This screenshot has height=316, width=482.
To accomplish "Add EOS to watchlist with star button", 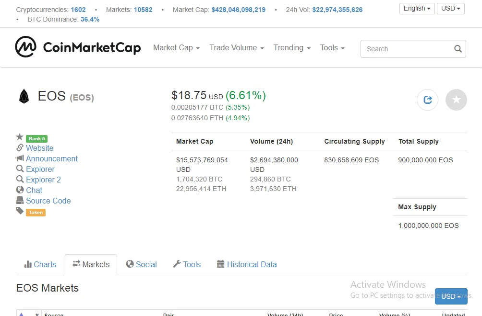I will 456,100.
